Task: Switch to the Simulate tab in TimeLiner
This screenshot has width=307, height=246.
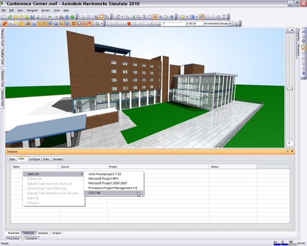Action: click(x=58, y=159)
